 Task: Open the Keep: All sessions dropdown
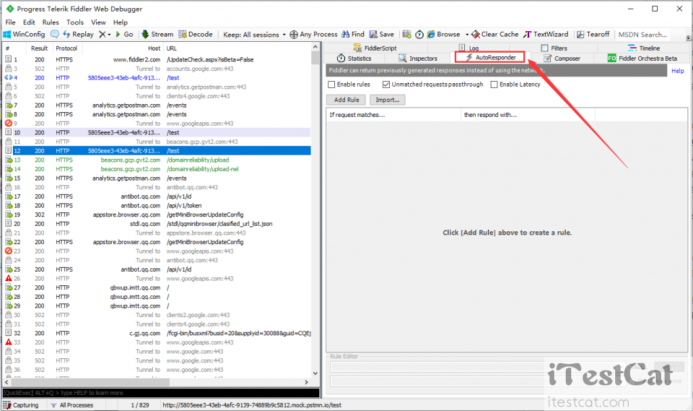(254, 34)
